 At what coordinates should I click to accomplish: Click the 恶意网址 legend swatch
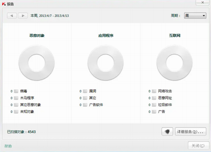154,98
